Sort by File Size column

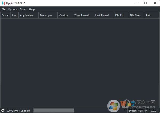point(137,15)
